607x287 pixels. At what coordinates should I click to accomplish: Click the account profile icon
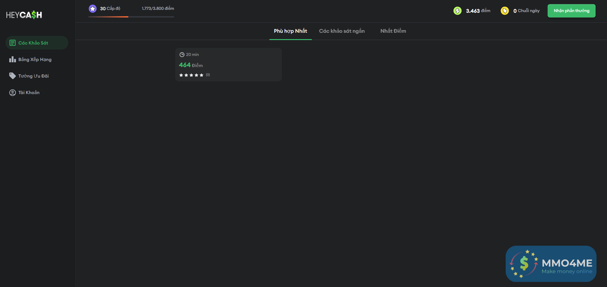tap(12, 92)
